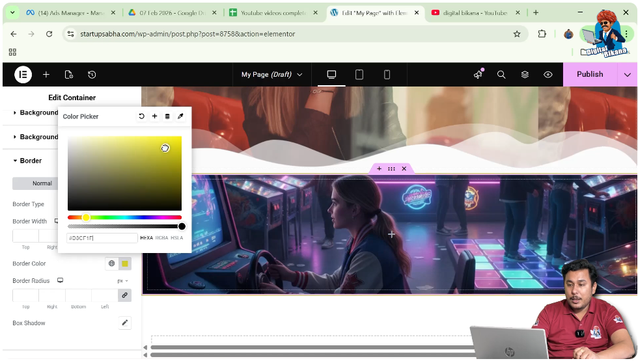
Task: Open the Structure layers icon
Action: 525,75
